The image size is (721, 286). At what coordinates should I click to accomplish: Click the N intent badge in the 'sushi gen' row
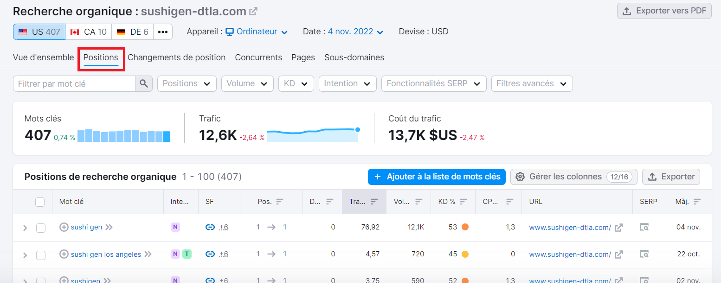(175, 227)
